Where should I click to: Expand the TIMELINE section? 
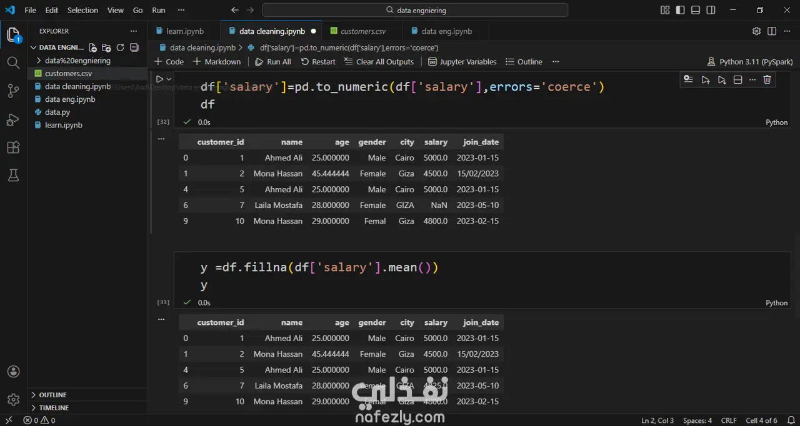[x=54, y=408]
